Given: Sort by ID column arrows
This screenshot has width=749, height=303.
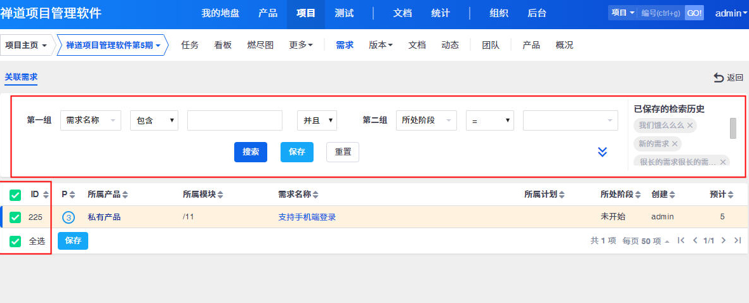Looking at the screenshot, I should click(x=46, y=195).
